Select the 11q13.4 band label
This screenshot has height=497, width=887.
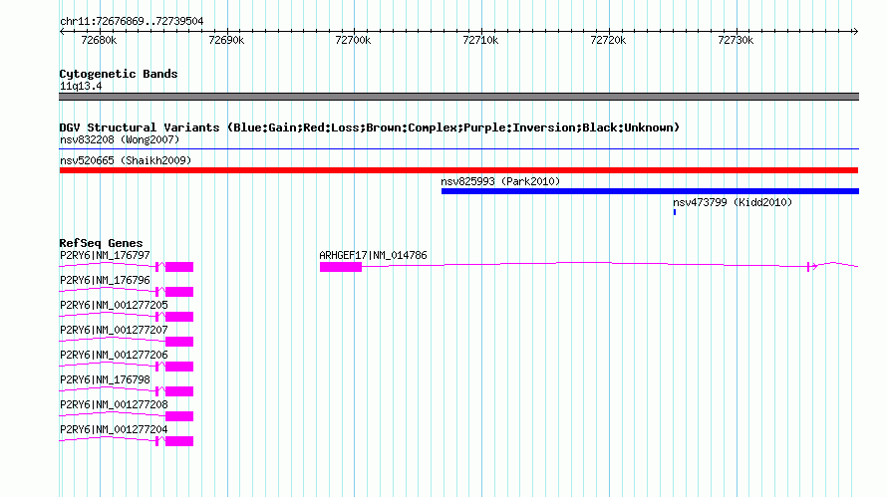point(81,86)
